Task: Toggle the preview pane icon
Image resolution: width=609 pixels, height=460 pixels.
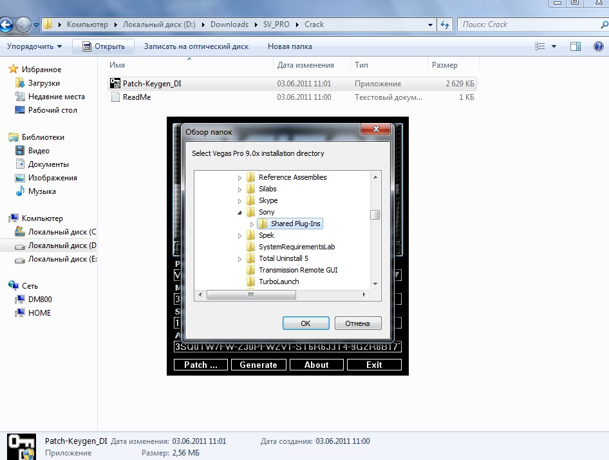Action: (576, 46)
